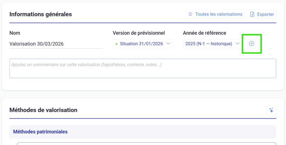Select the Méthodes patrimoniales title text
Image resolution: width=286 pixels, height=145 pixels.
(40, 132)
